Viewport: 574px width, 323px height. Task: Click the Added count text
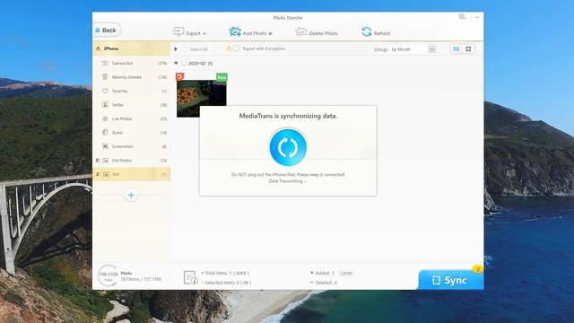325,273
